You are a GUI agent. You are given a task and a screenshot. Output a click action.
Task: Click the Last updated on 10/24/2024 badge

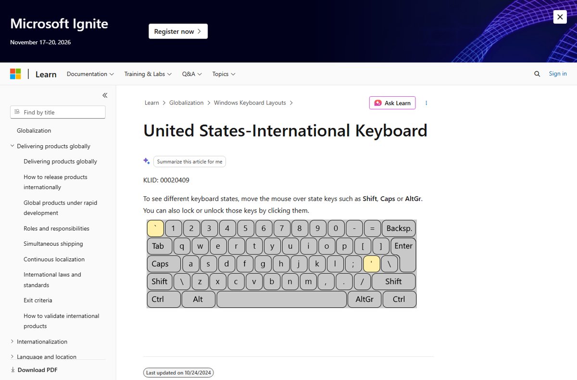[x=178, y=373]
